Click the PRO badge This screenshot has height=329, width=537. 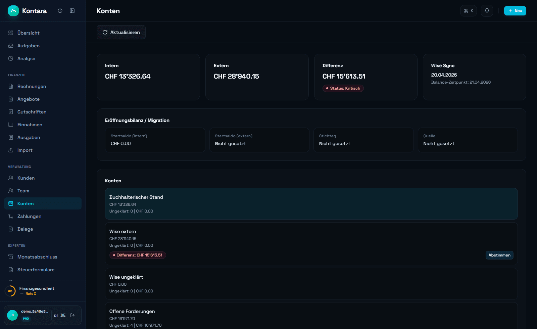click(x=26, y=319)
